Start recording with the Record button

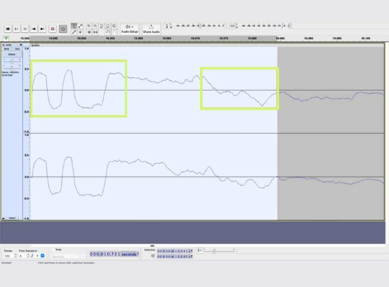pyautogui.click(x=52, y=29)
